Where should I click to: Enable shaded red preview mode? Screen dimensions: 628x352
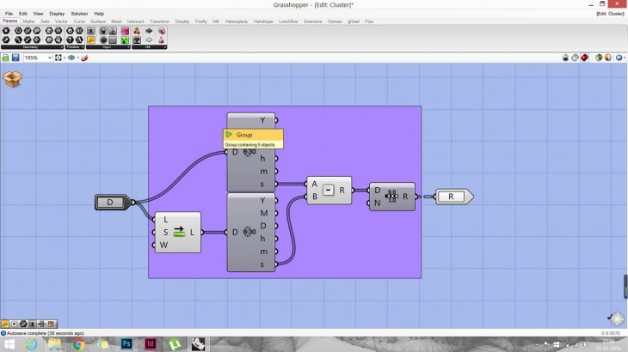click(586, 58)
